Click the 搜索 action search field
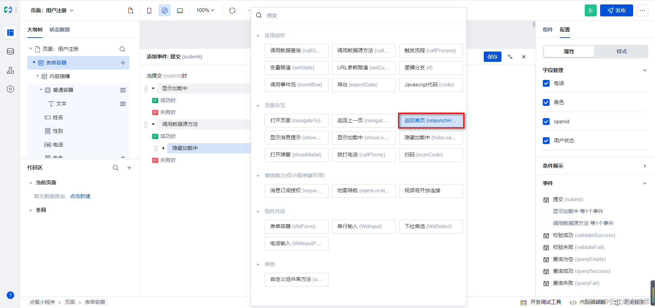Screen dimensions: 655x308 pyautogui.click(x=359, y=15)
